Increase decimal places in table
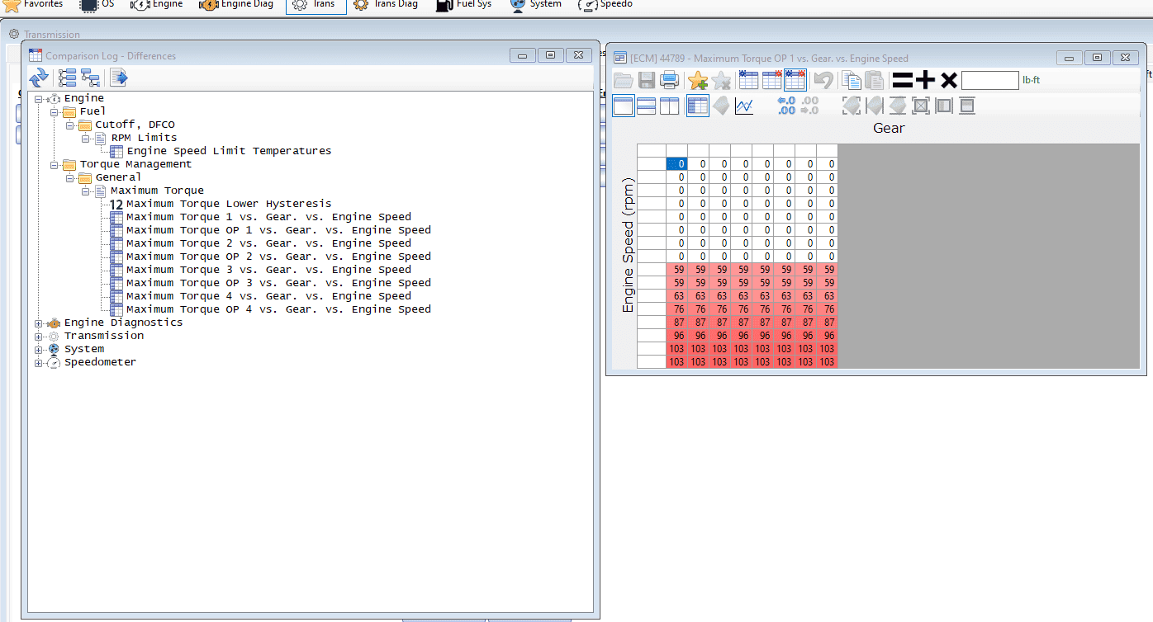The image size is (1153, 622). 785,106
